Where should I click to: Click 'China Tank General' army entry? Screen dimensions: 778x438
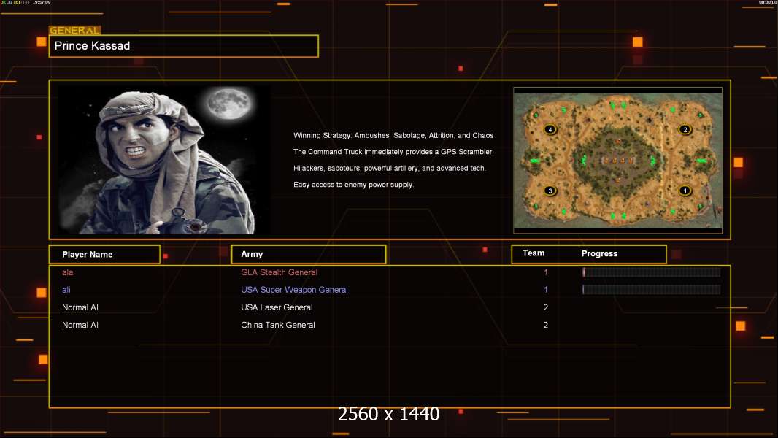[x=278, y=325]
